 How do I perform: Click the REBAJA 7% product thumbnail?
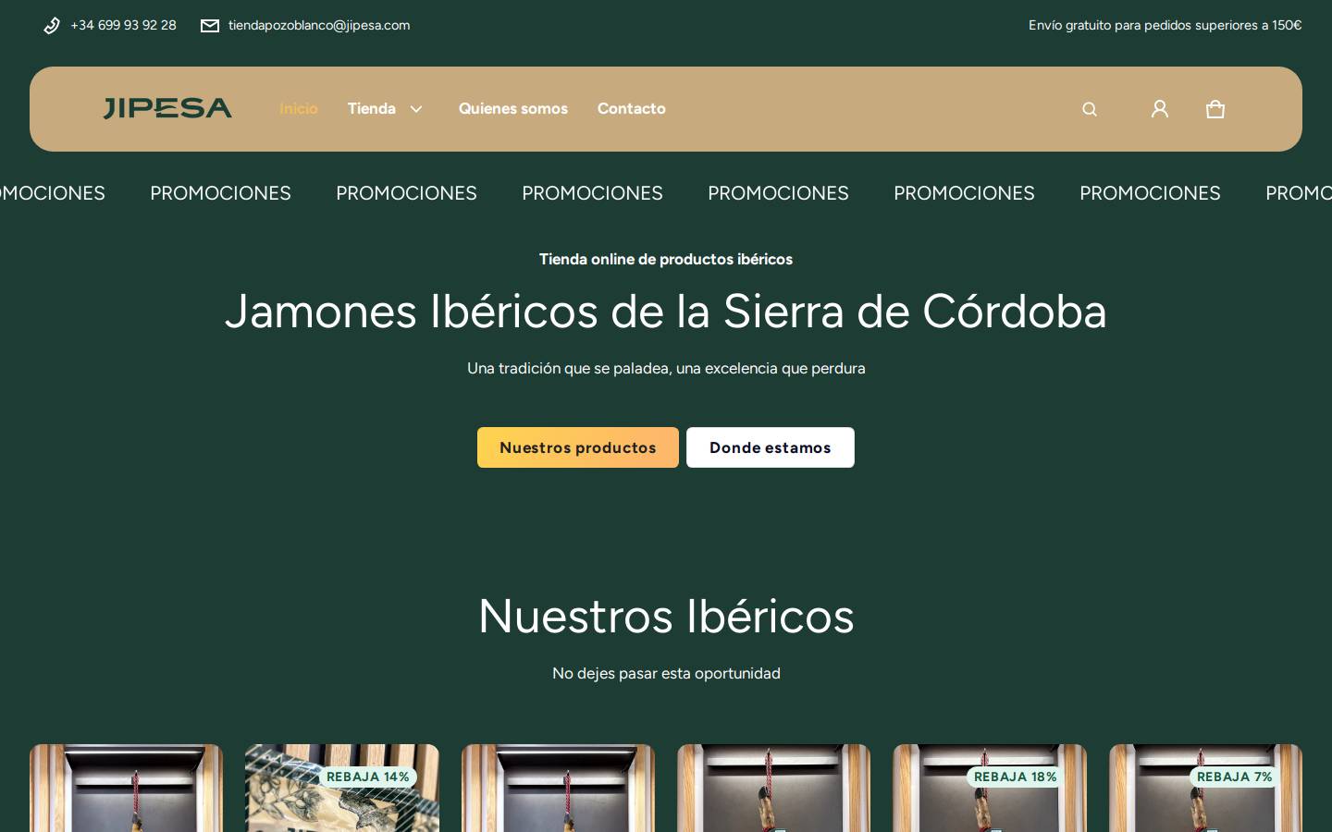[1205, 789]
